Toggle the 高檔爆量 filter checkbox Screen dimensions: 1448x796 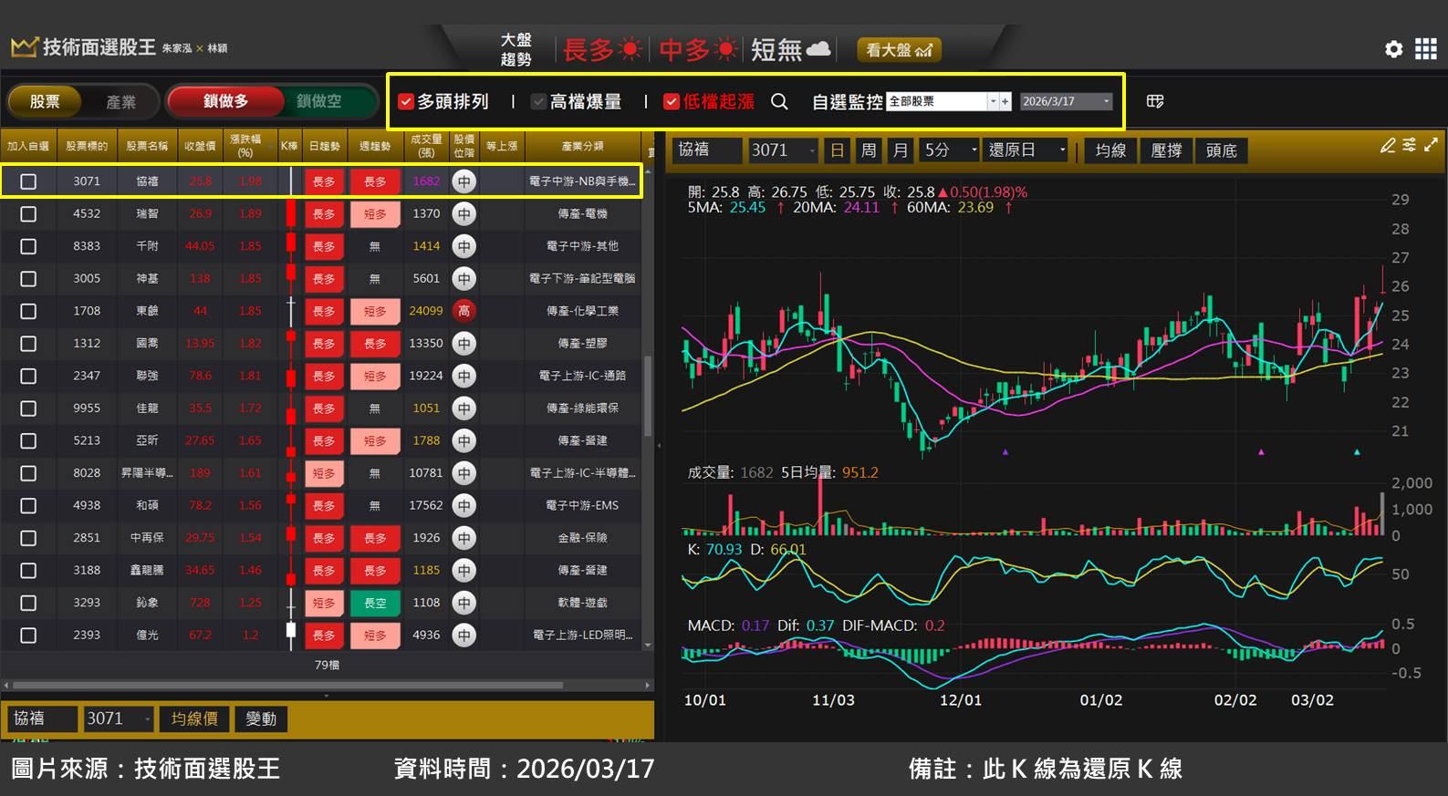pyautogui.click(x=538, y=101)
